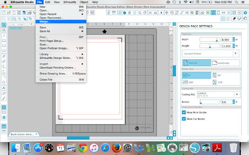Pick the Polygon draw tool

click(4, 56)
